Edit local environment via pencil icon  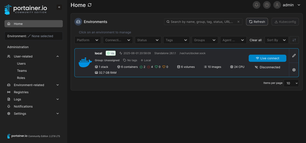pyautogui.click(x=294, y=55)
